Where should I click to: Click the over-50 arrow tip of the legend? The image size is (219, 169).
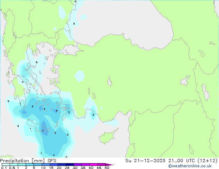[x=109, y=165]
